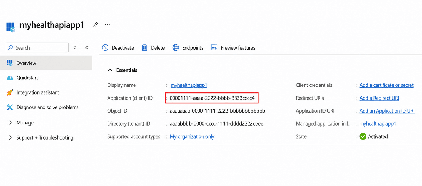
Task: Click the Object ID value aaaaaaaa-0000-1111-2222-bbbbbbbbbbbb
Action: coord(217,111)
